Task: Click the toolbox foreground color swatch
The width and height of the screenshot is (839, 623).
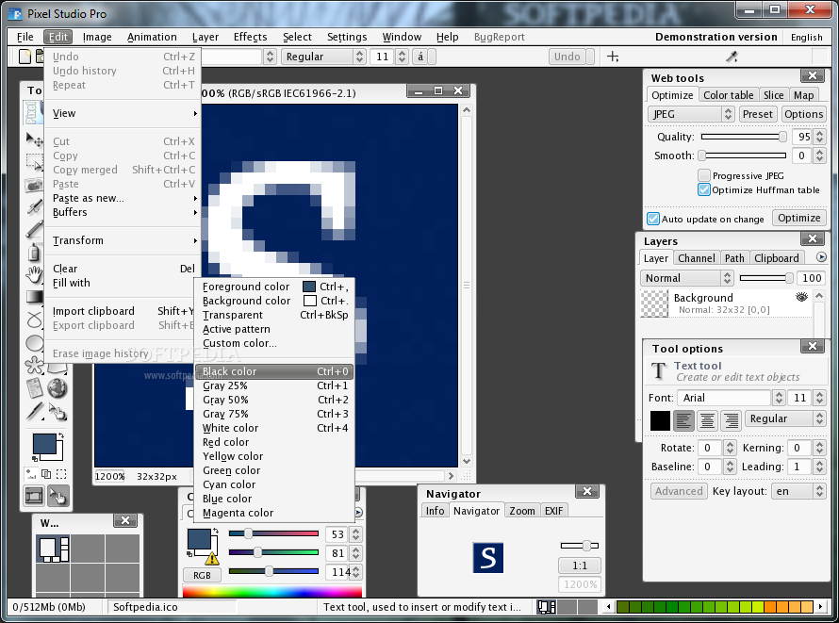Action: coord(44,444)
